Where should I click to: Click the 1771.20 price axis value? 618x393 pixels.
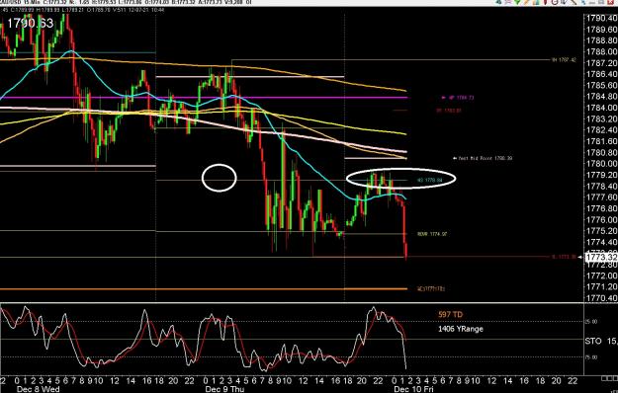(601, 287)
